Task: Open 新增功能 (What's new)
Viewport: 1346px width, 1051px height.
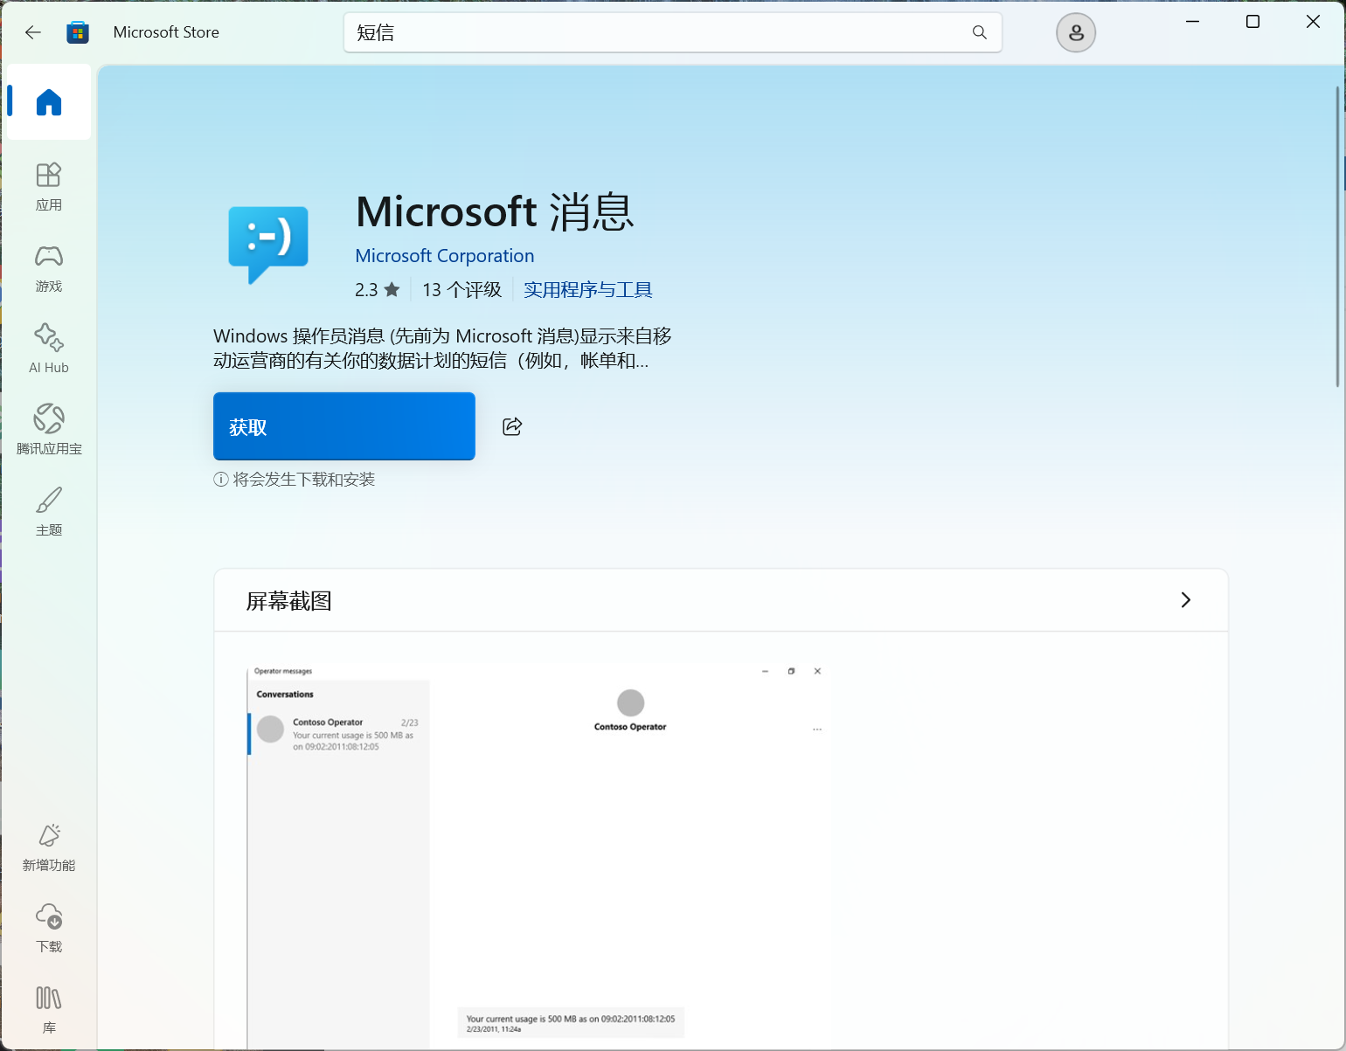Action: pos(49,847)
